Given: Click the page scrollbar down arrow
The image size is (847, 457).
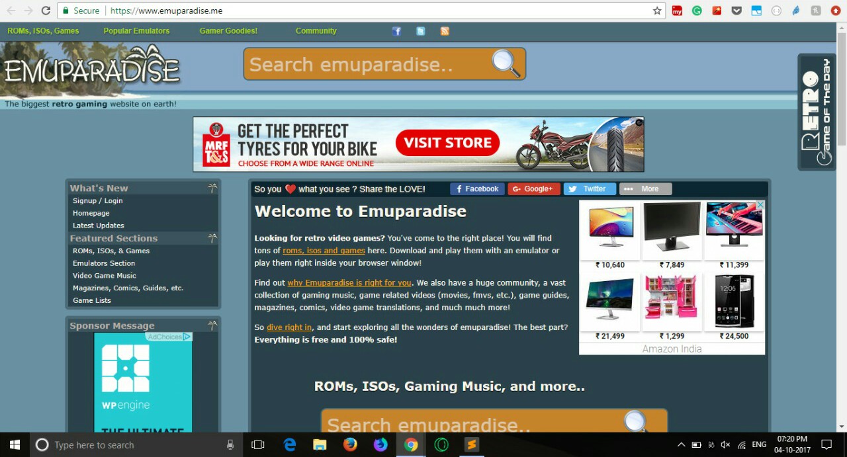Looking at the screenshot, I should [842, 427].
